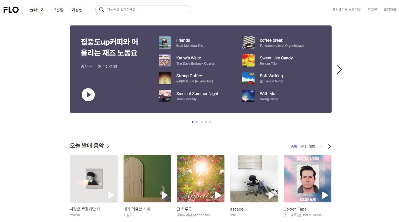The image size is (399, 222).
Task: Click track title Strong Coffee
Action: pos(189,76)
